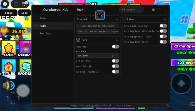This screenshot has height=111, width=195.
Task: Click the minimize icon in hub header
Action: 154,10
